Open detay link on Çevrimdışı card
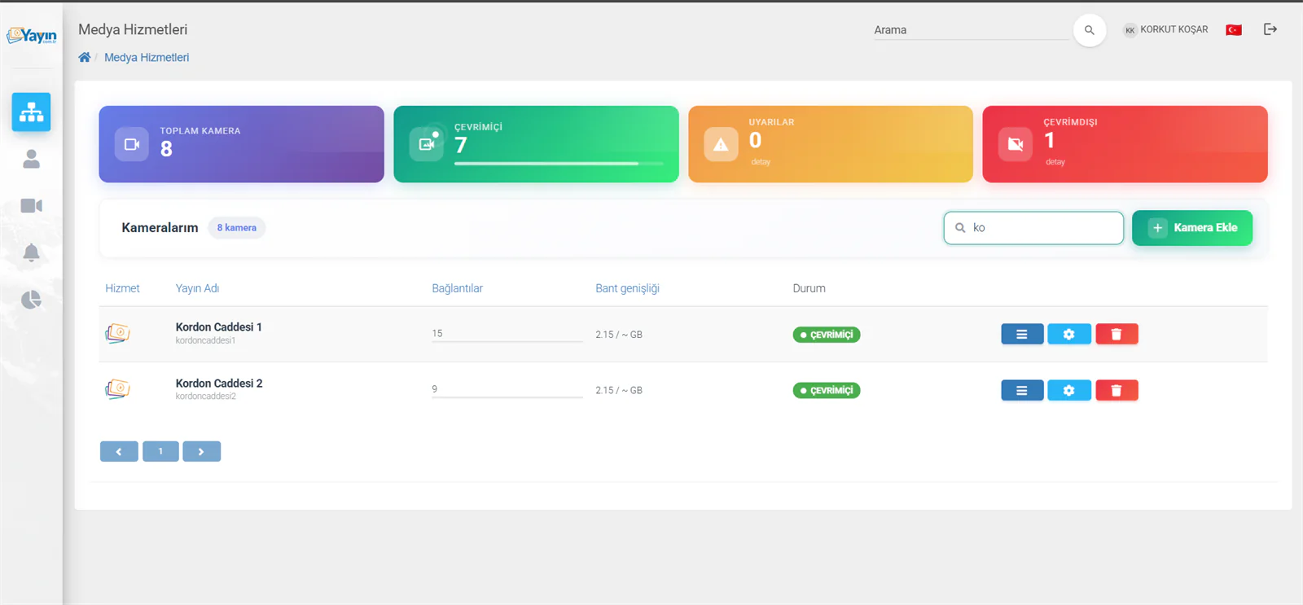1303x605 pixels. pyautogui.click(x=1055, y=162)
